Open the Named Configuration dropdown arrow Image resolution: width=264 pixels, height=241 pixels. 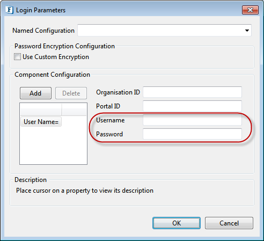(x=247, y=31)
